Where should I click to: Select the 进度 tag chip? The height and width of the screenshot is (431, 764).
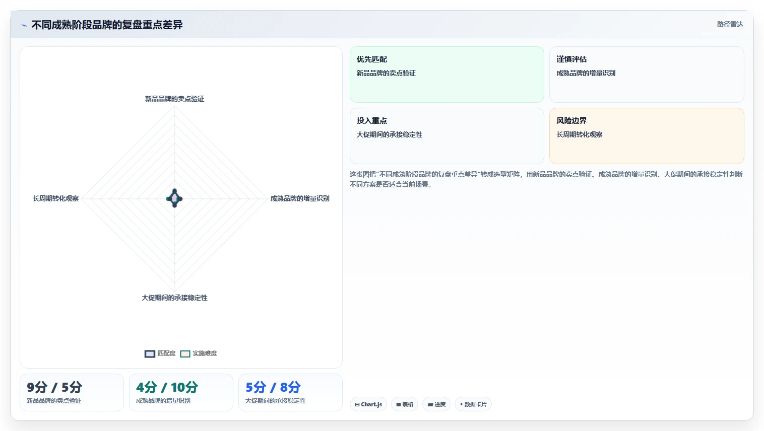pyautogui.click(x=436, y=404)
